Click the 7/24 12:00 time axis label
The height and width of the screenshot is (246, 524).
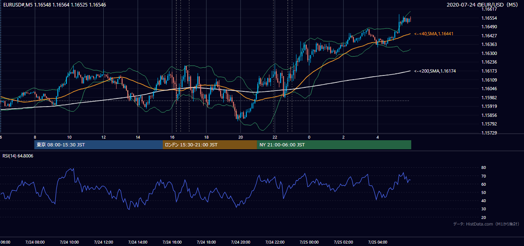(103, 242)
